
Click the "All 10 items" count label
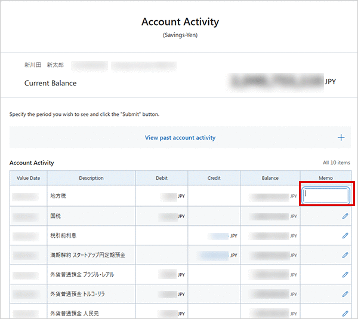coord(336,162)
